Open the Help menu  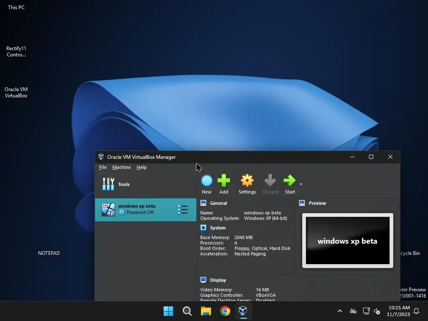click(141, 167)
